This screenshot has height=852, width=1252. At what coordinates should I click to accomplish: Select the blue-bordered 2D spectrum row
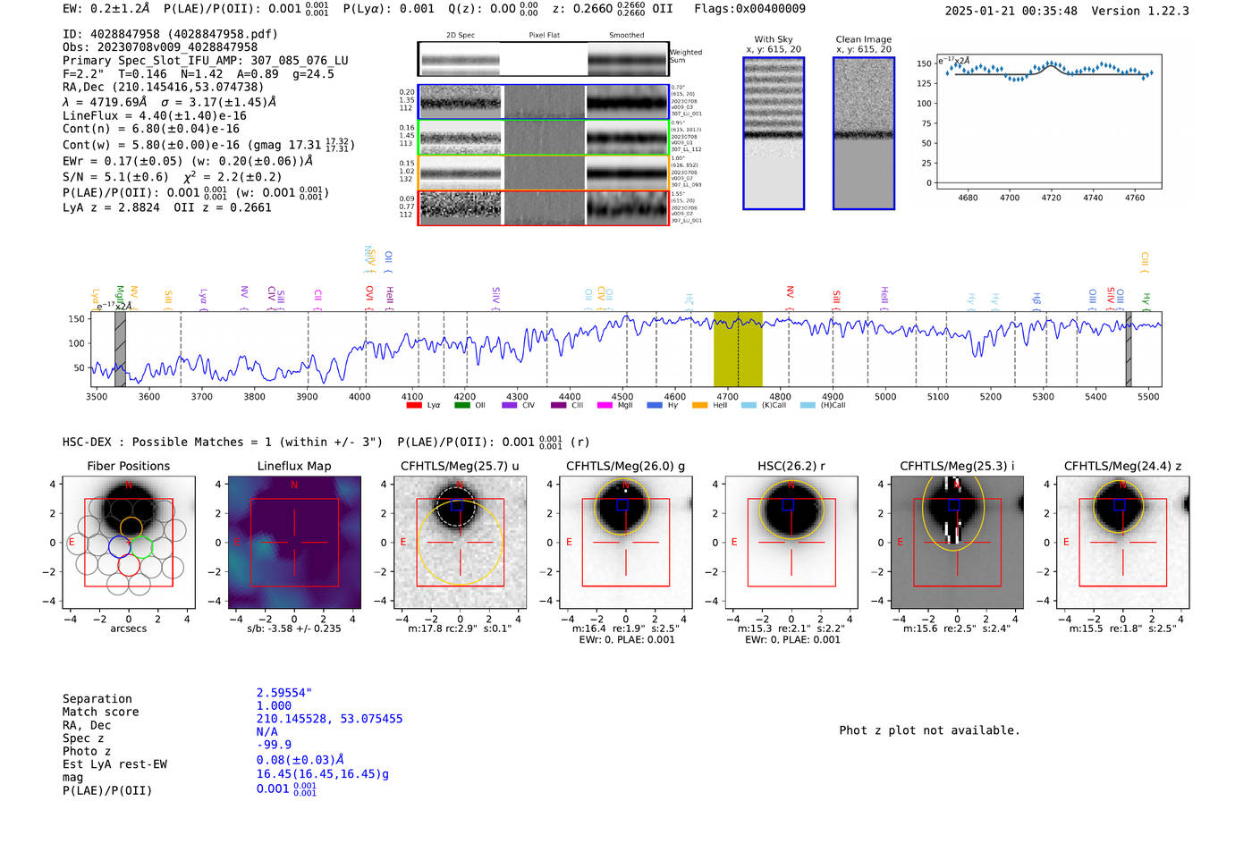point(544,102)
